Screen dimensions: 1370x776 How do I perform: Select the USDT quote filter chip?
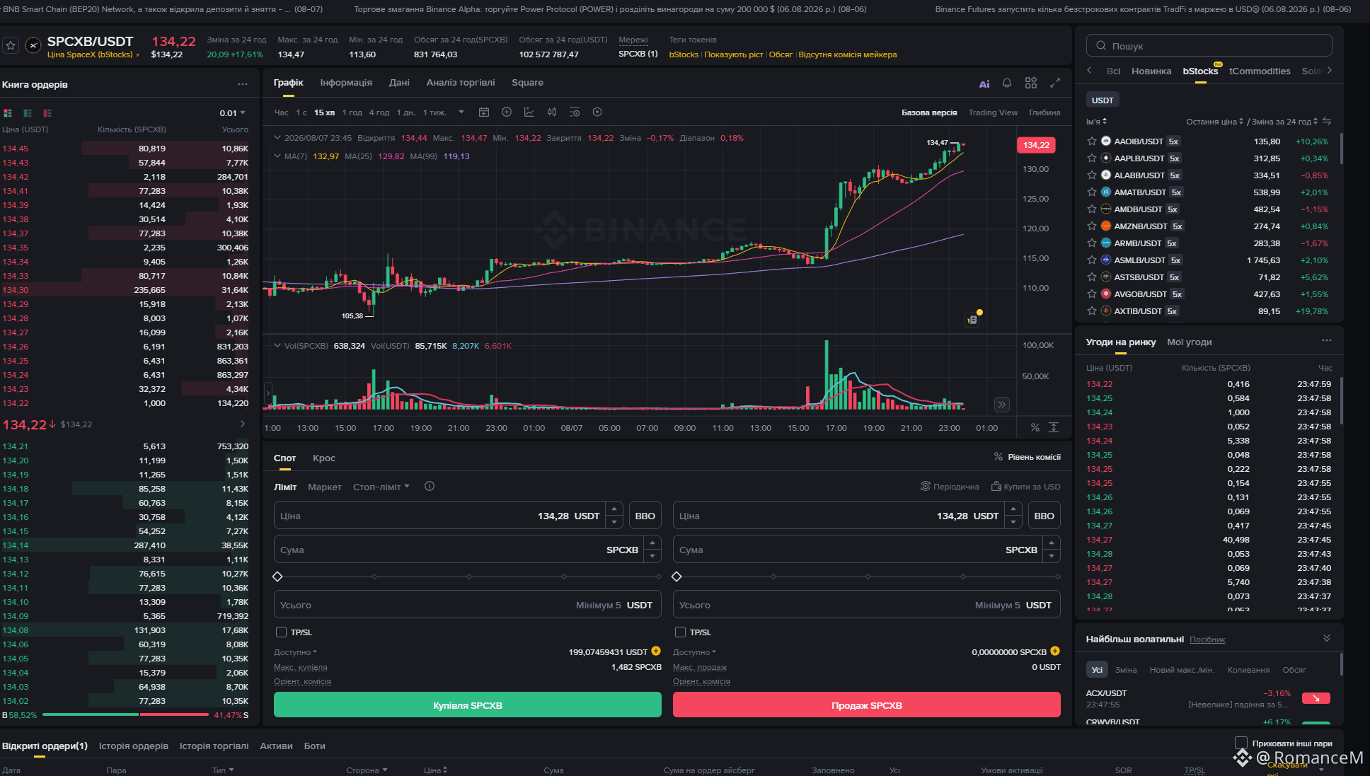pyautogui.click(x=1103, y=100)
